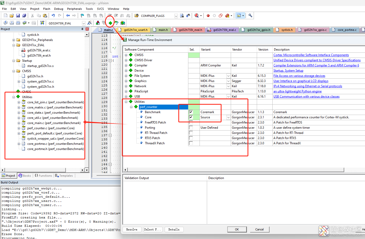Open the SVCS menu
The width and height of the screenshot is (365, 239).
coord(100,9)
